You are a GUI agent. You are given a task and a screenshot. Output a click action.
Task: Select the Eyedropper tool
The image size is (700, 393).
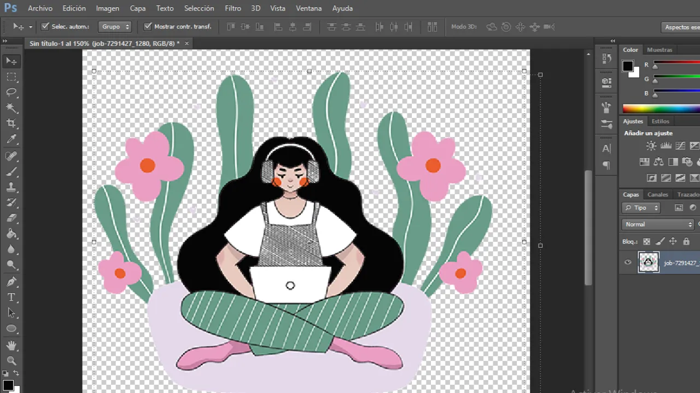11,139
